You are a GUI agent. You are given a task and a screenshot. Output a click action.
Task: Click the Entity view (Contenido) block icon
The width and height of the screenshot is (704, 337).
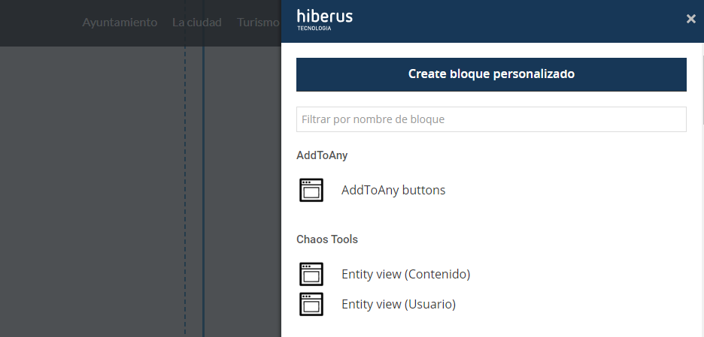[x=311, y=274]
